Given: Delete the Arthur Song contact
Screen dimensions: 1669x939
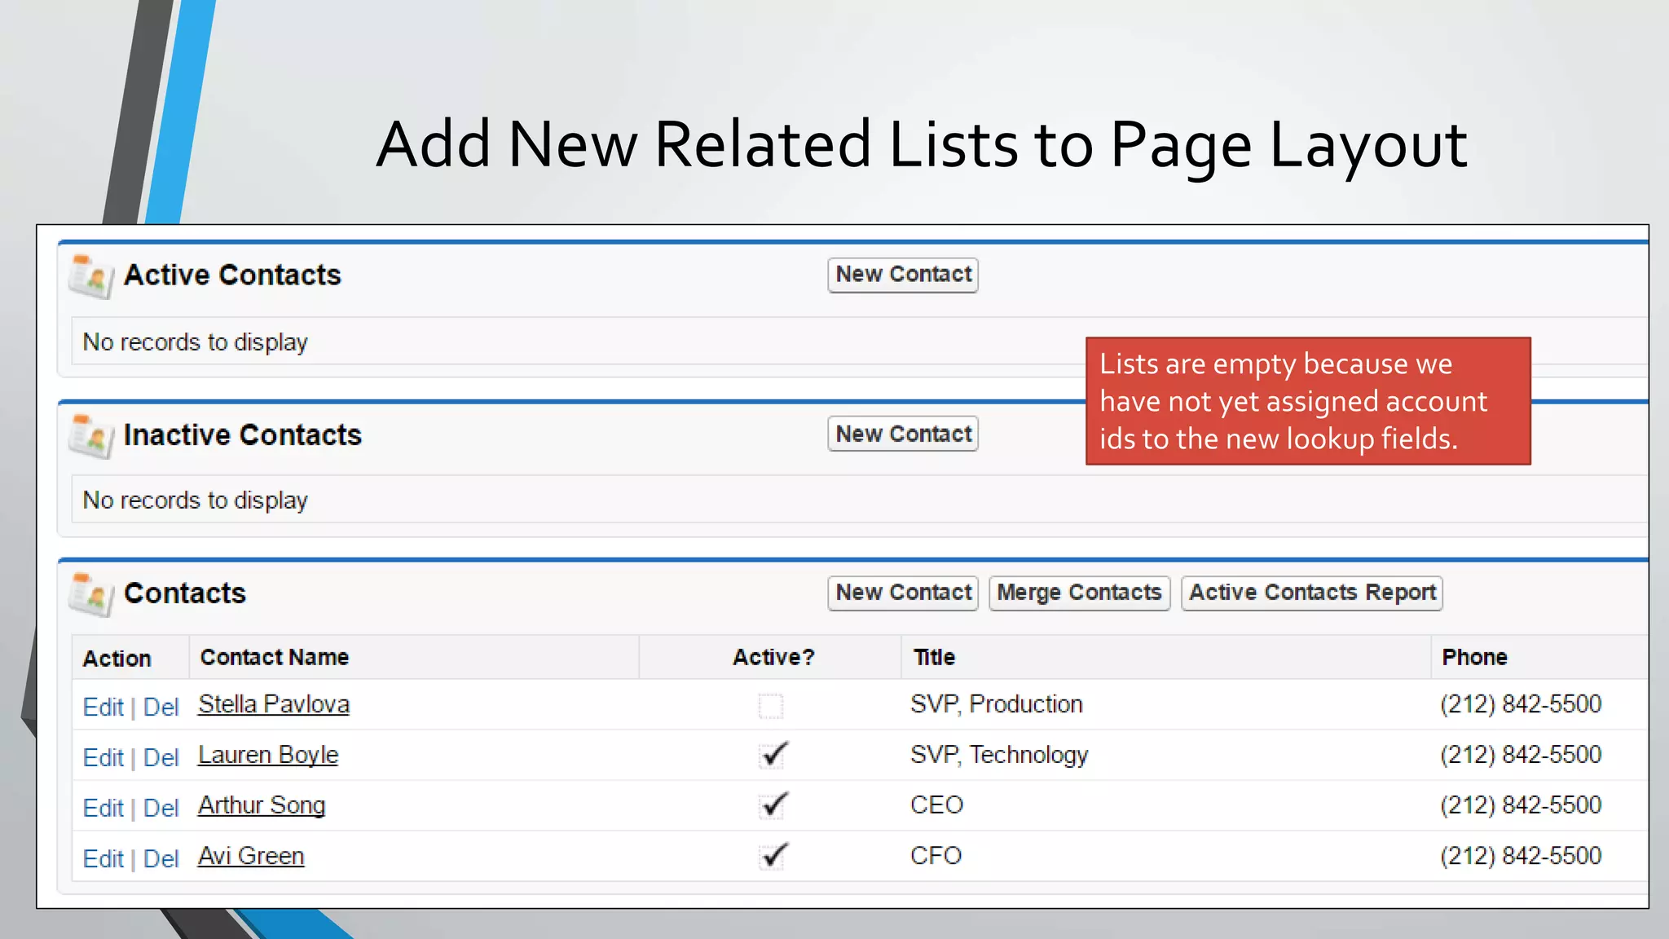Looking at the screenshot, I should pos(161,808).
